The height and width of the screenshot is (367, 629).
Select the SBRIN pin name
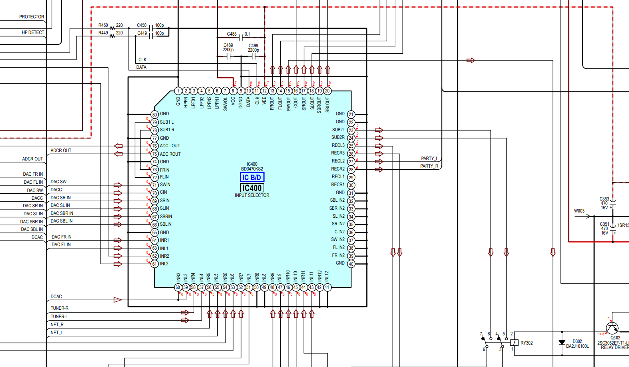pyautogui.click(x=166, y=217)
